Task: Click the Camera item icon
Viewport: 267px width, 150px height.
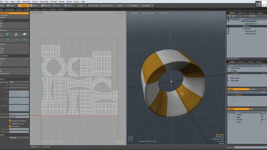Action: pos(244,29)
